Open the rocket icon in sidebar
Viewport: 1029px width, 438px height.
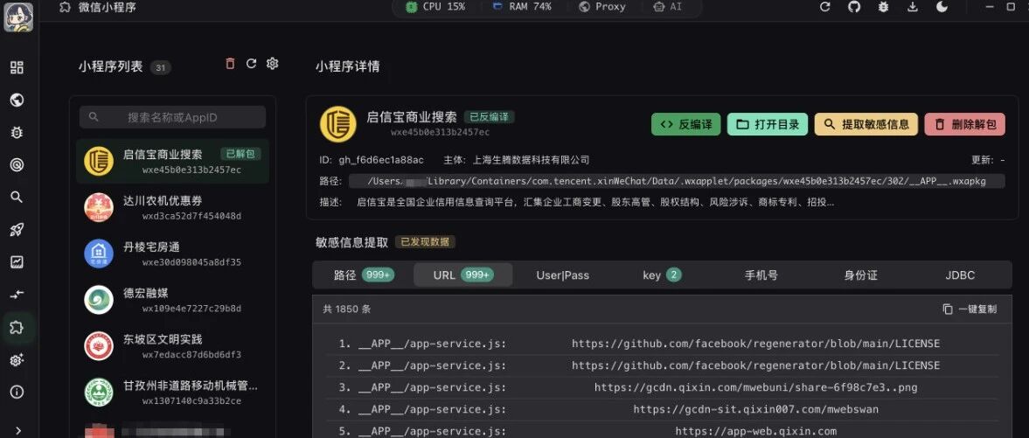click(17, 230)
